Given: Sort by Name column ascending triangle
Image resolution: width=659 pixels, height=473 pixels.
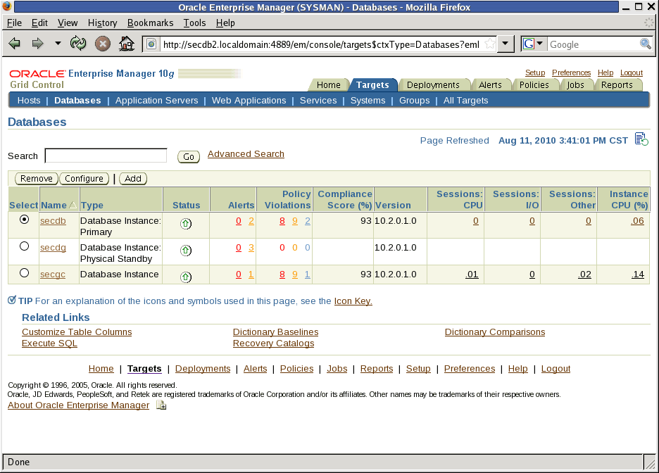Looking at the screenshot, I should pyautogui.click(x=73, y=205).
